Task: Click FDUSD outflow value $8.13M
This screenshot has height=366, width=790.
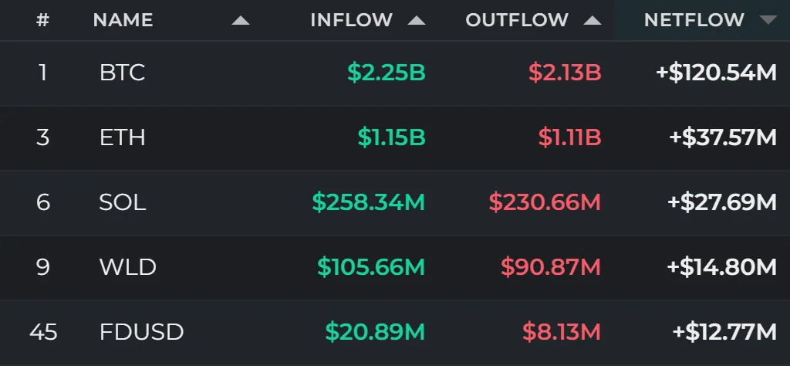Action: [x=562, y=332]
